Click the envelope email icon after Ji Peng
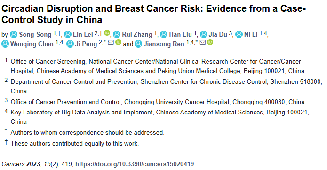This screenshot has height=170, width=327. [x=111, y=42]
